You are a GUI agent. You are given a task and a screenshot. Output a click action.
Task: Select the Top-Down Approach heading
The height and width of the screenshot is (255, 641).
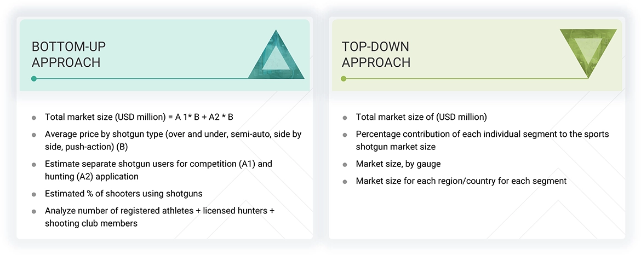click(x=376, y=54)
